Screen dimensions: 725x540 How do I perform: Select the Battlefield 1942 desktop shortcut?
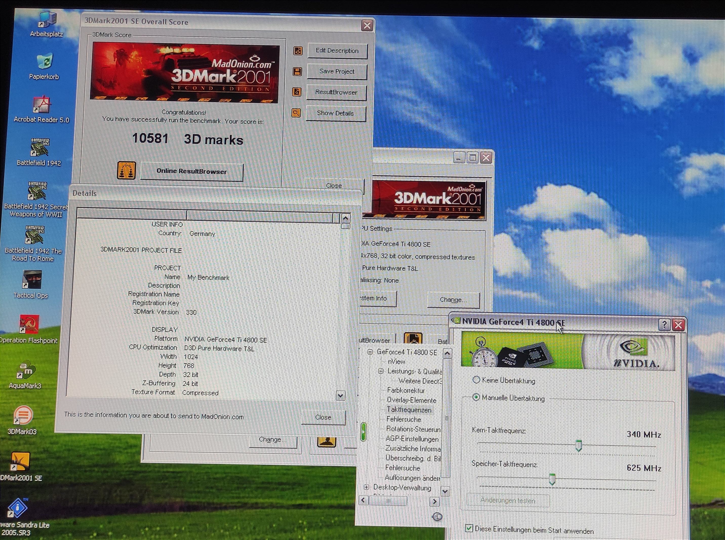[39, 152]
